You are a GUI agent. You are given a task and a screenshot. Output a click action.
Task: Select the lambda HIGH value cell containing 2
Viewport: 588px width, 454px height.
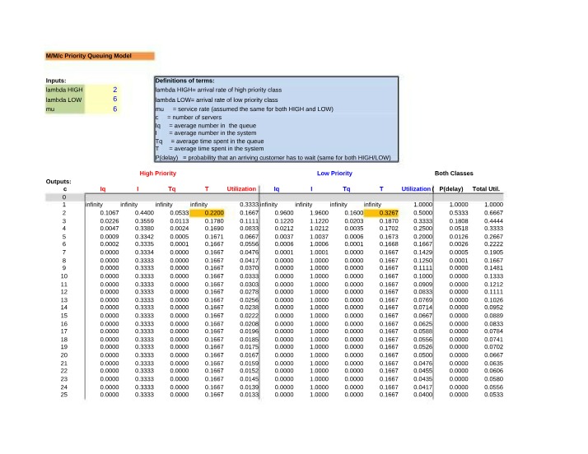click(102, 90)
